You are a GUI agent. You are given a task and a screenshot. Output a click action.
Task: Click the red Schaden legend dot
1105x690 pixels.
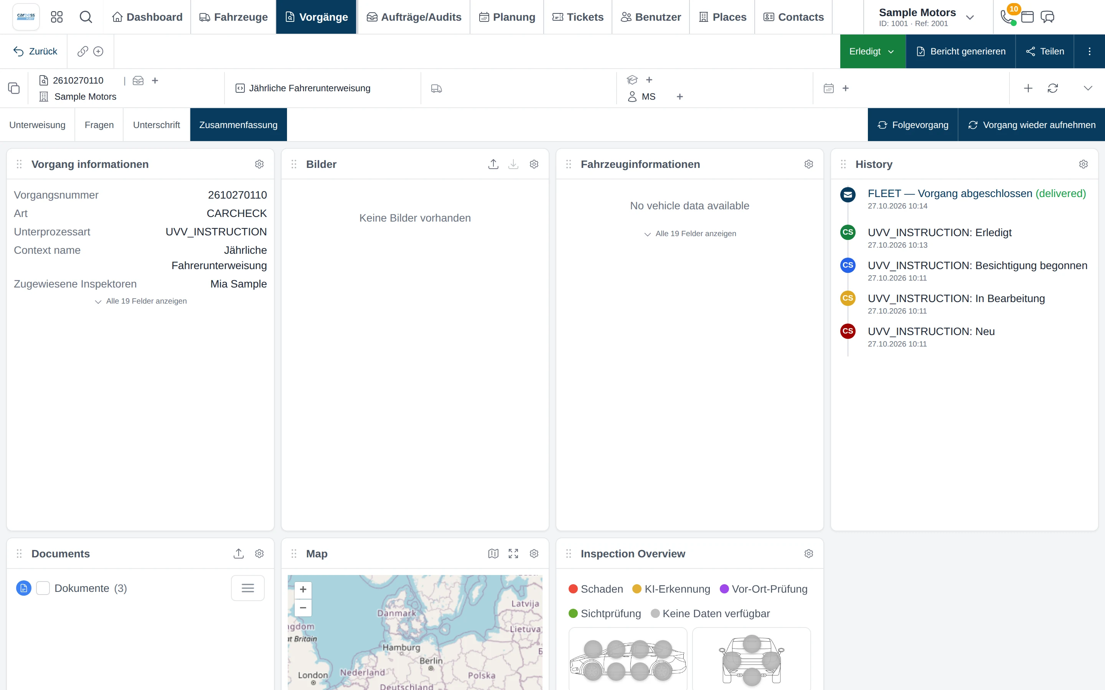pyautogui.click(x=573, y=589)
